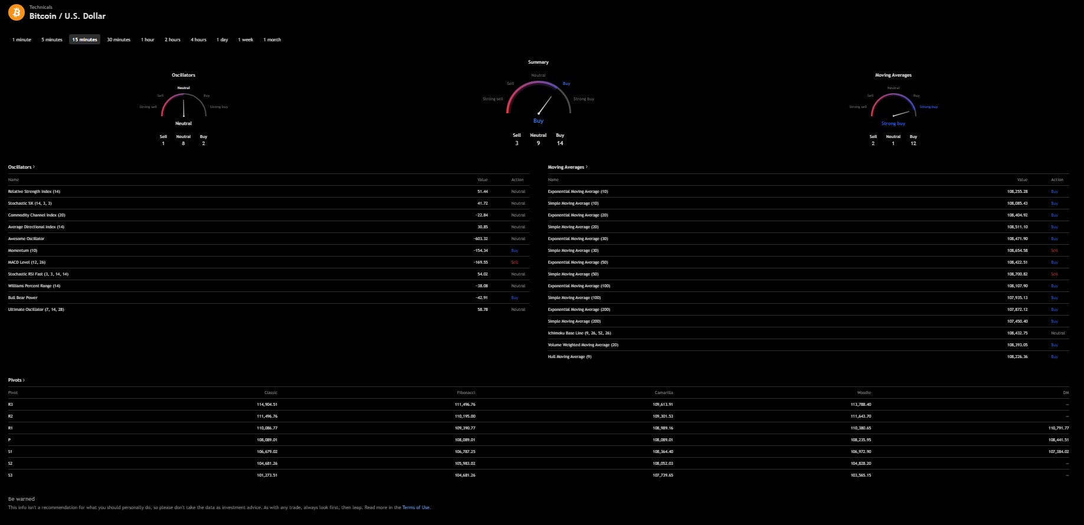This screenshot has width=1084, height=525.
Task: Open the Moving Averages section heading link
Action: coord(568,167)
